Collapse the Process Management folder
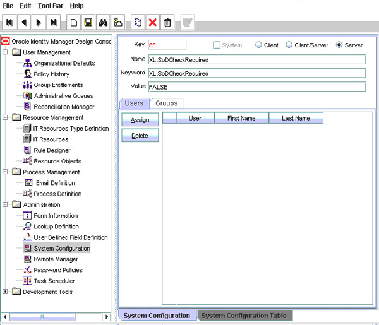 tap(5, 172)
